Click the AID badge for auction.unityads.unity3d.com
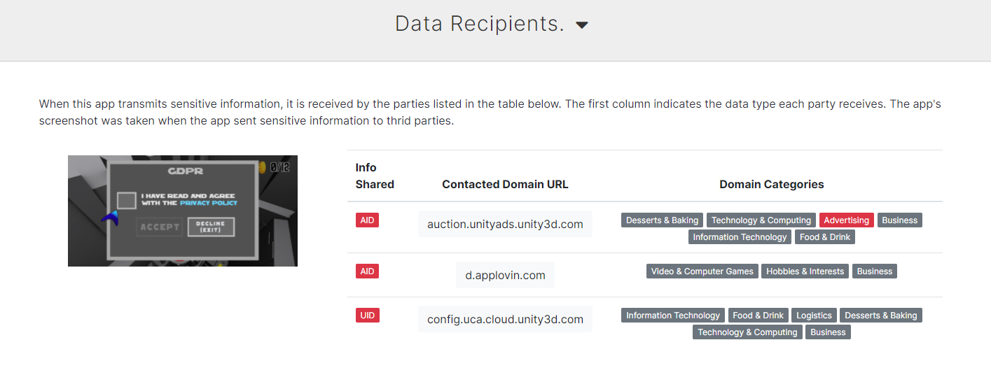 pos(367,220)
